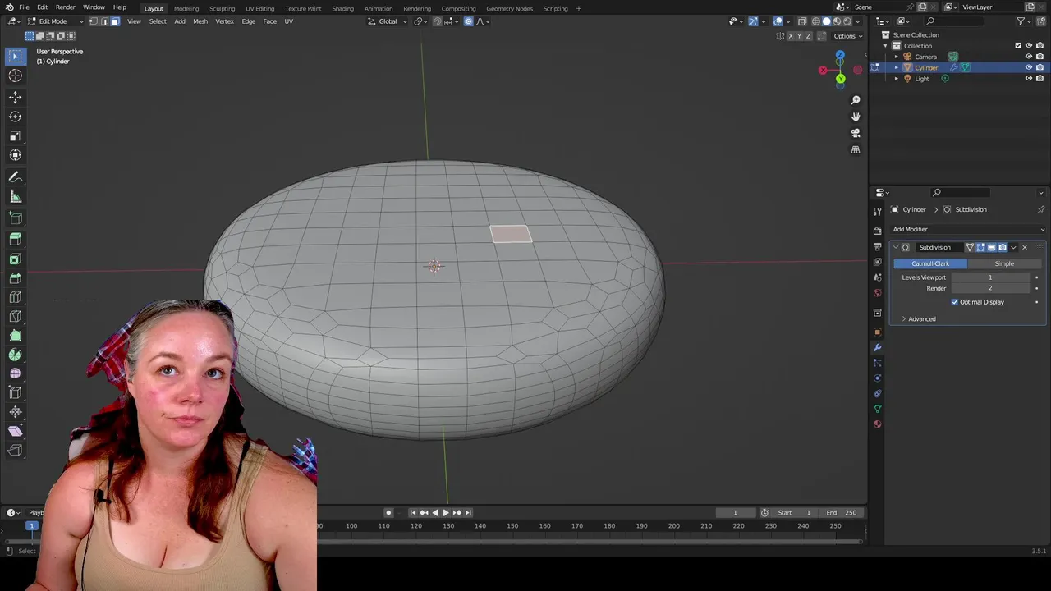Adjust the Levels Viewport value field
1051x591 pixels.
point(989,277)
